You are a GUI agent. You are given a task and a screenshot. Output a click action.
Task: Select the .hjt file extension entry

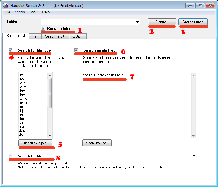[21, 111]
